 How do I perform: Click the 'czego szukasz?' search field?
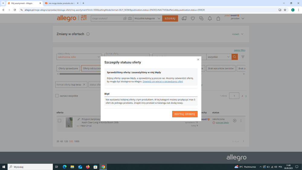point(106,18)
